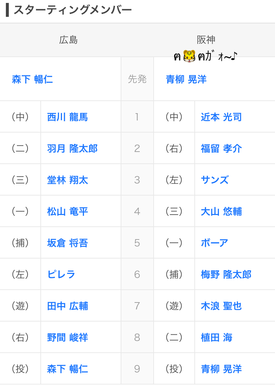Click the スターティングメンバー heading
Image resolution: width=275 pixels, height=386 pixels.
(x=72, y=10)
